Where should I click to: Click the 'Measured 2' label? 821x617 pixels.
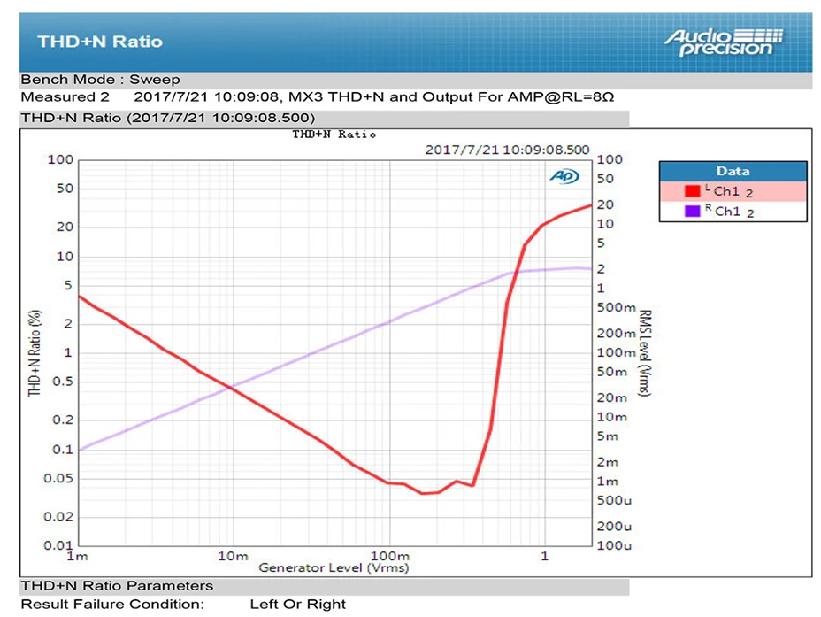click(x=65, y=96)
